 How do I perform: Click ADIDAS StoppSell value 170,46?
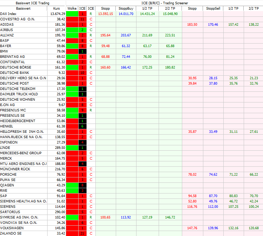click(x=213, y=25)
